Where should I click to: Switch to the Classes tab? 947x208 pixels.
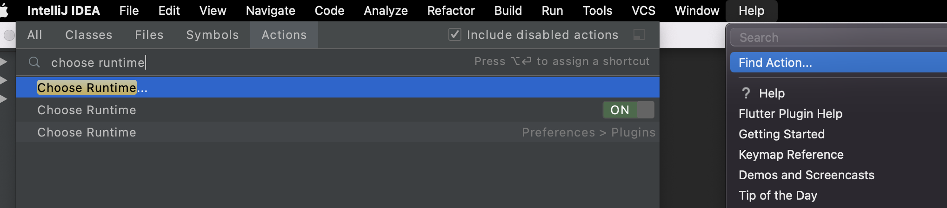[89, 35]
